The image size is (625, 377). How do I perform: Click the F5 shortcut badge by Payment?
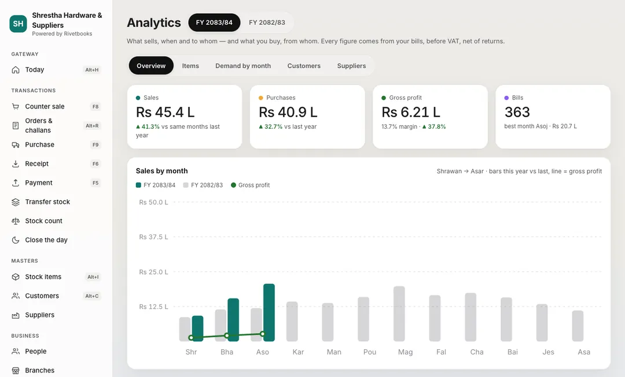(95, 183)
